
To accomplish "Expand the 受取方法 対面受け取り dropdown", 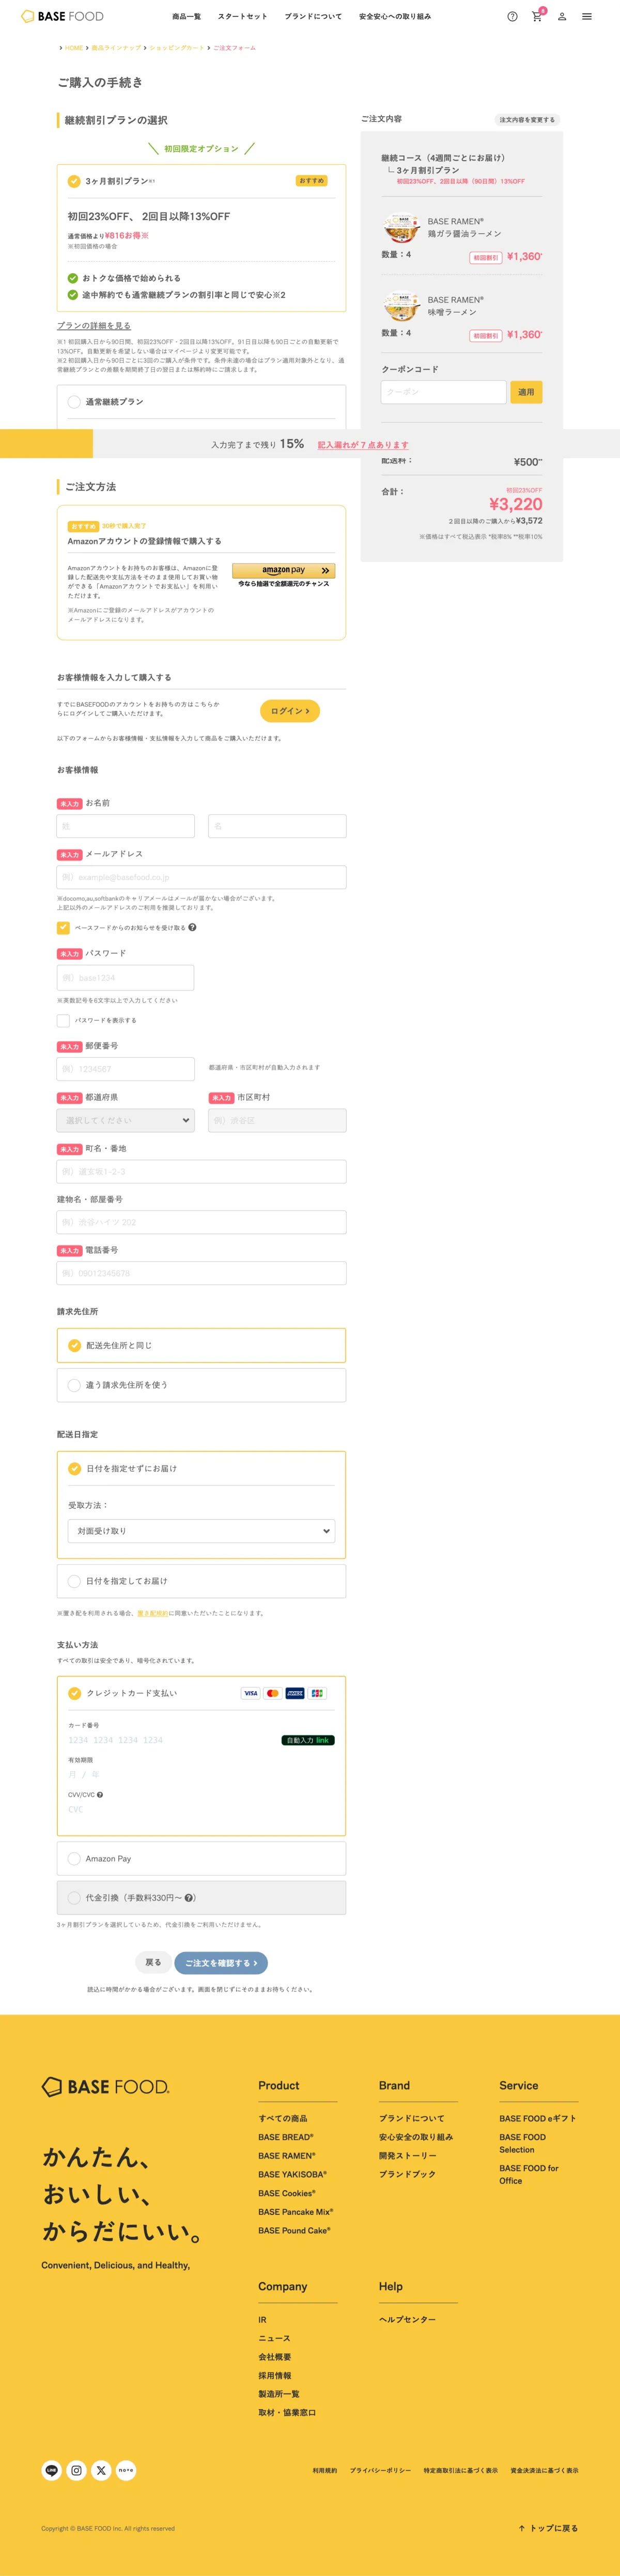I will tap(201, 1531).
